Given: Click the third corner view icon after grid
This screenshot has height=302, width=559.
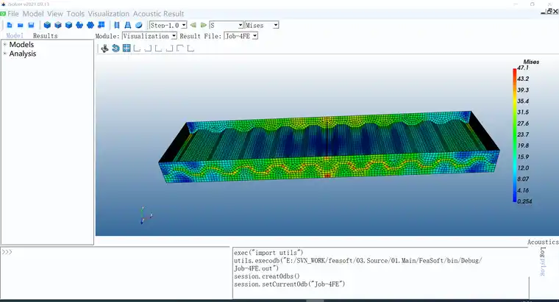Looking at the screenshot, I should (159, 48).
